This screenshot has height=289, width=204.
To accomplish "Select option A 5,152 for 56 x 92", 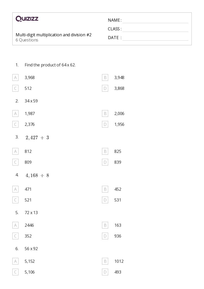I will point(15,261).
